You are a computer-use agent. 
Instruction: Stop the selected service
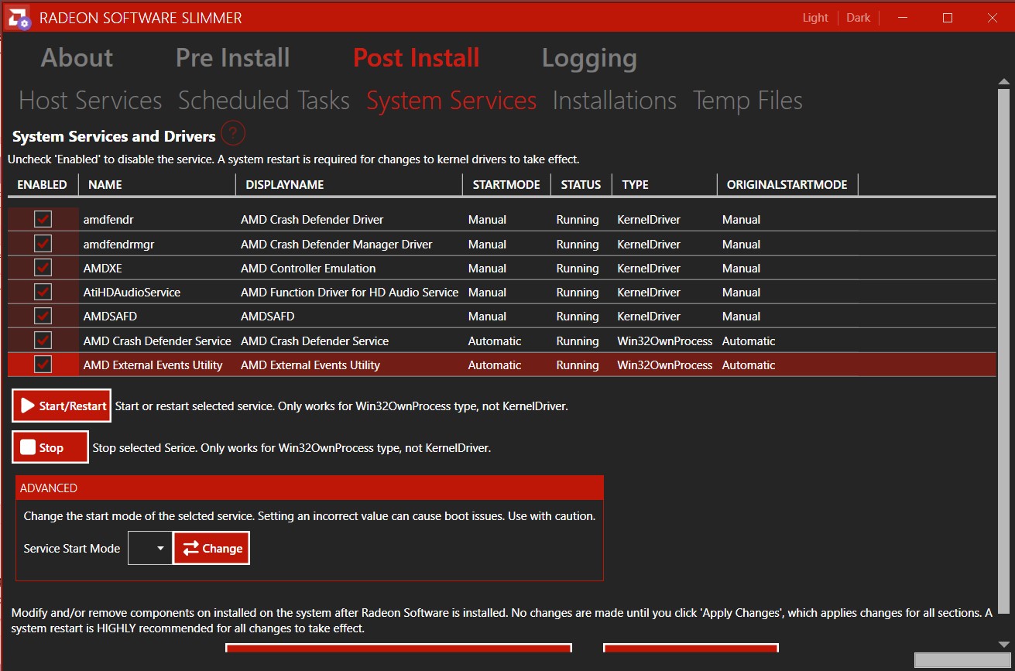pyautogui.click(x=50, y=447)
